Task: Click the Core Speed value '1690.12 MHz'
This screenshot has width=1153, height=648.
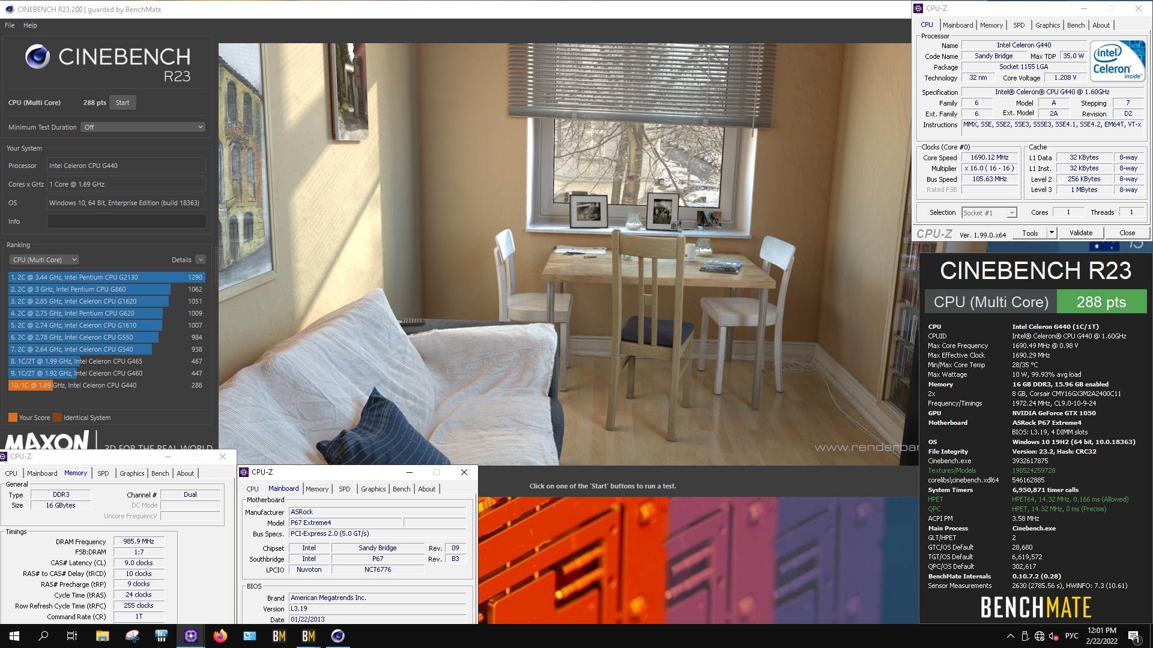Action: [990, 157]
